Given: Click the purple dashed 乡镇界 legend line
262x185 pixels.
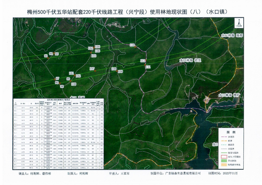Looking at the screenshot, I should (x=224, y=137).
